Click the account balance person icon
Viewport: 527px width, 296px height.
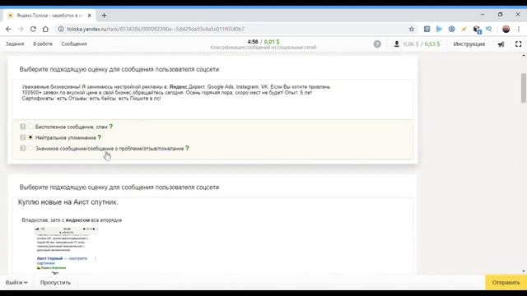pos(397,44)
